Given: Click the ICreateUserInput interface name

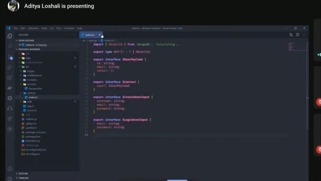Looking at the screenshot, I should tap(136, 97).
